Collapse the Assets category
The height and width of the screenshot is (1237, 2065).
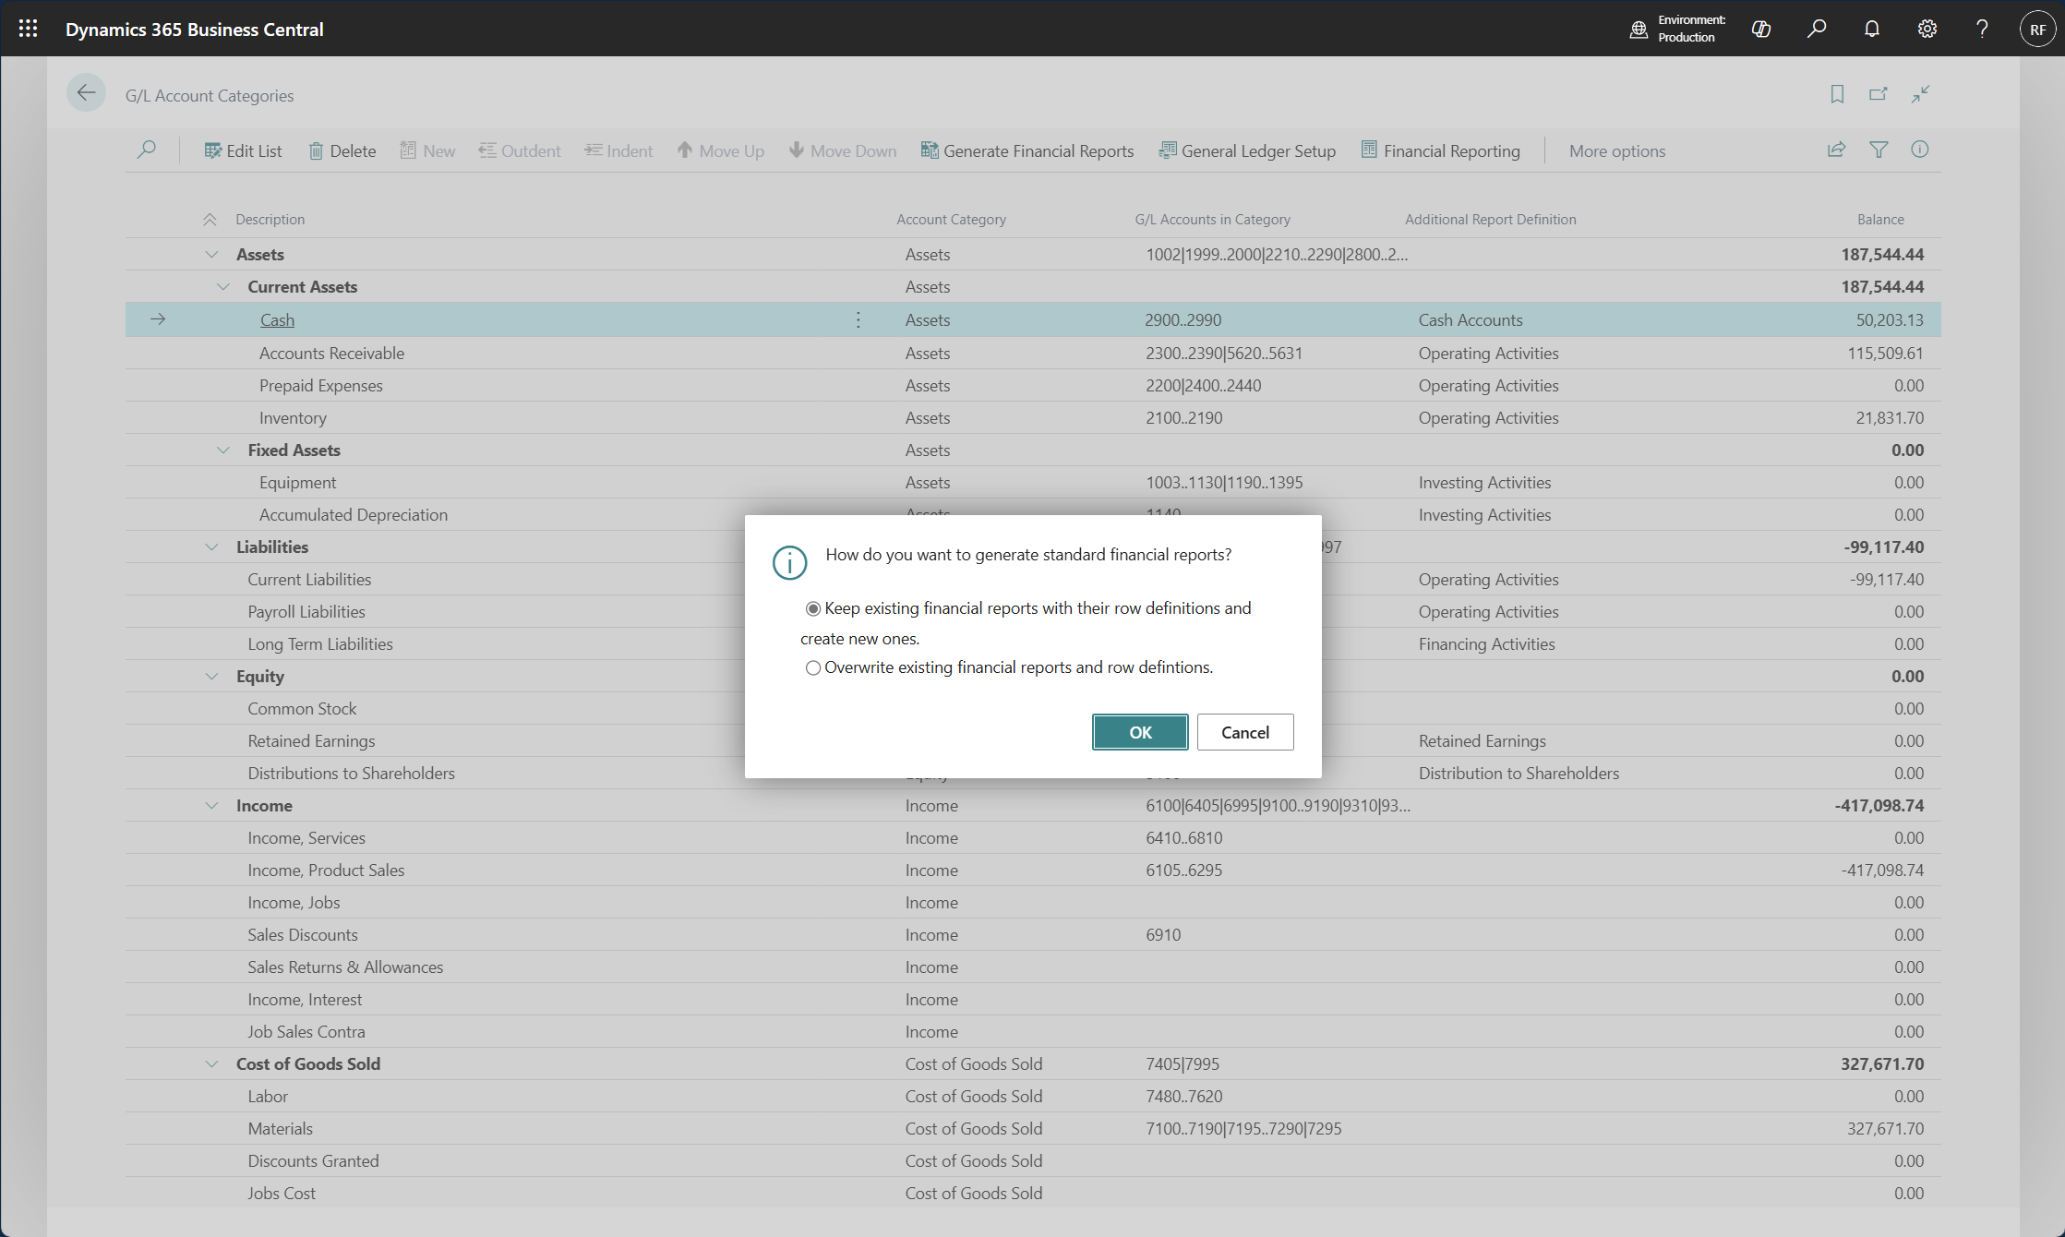211,255
